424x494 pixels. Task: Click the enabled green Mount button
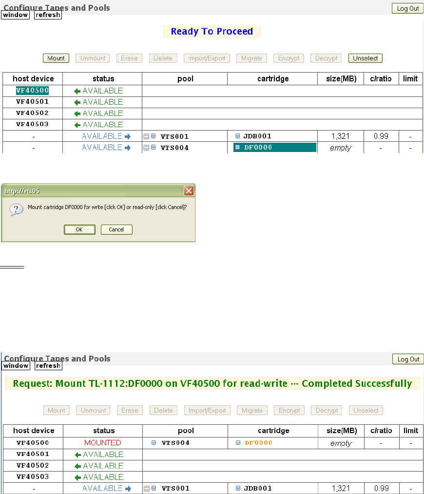(x=56, y=58)
